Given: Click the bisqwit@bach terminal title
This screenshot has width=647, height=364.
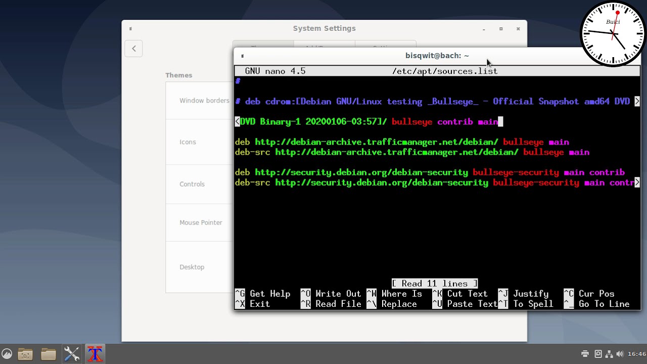Looking at the screenshot, I should [437, 56].
